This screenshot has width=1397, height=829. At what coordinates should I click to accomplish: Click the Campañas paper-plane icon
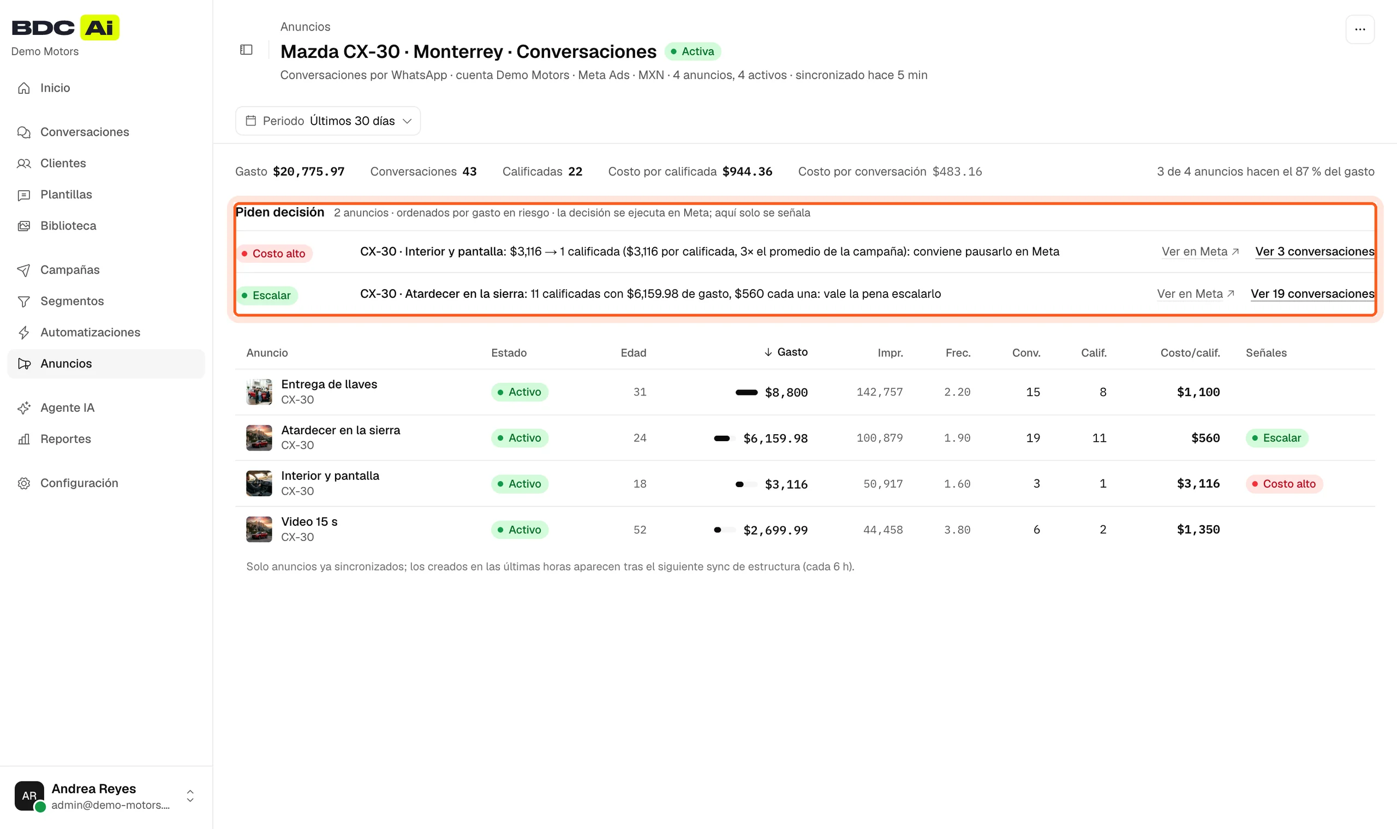click(23, 271)
